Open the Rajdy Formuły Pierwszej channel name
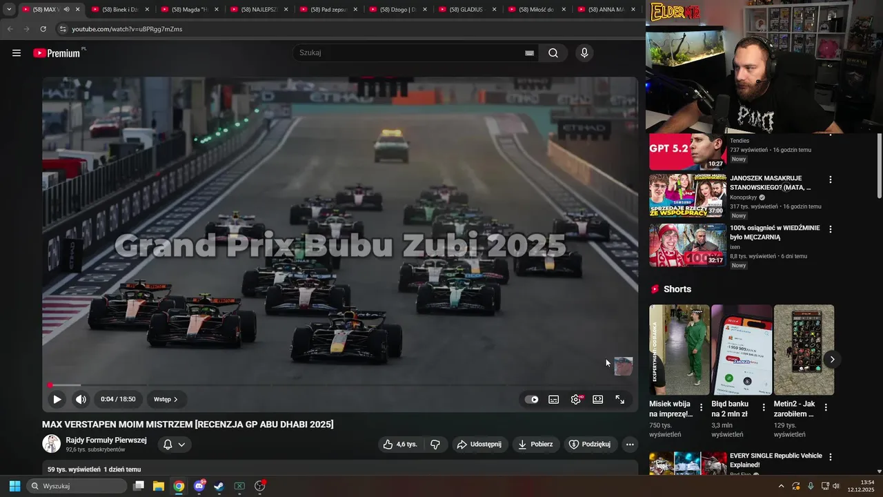883x497 pixels. 106,440
